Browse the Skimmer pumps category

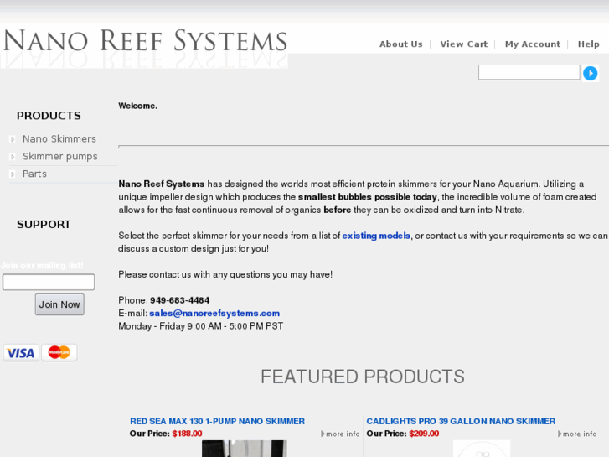59,156
